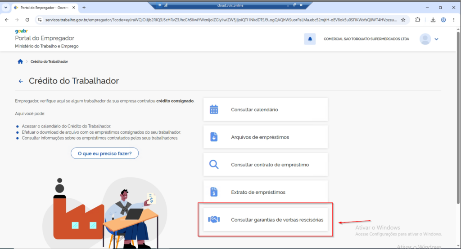
Task: Open the tab search dropdown arrow
Action: tap(5, 8)
